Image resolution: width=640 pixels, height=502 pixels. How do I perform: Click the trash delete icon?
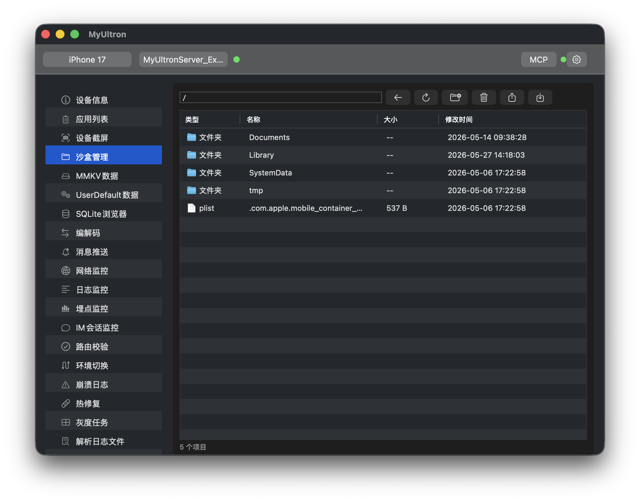coord(484,97)
